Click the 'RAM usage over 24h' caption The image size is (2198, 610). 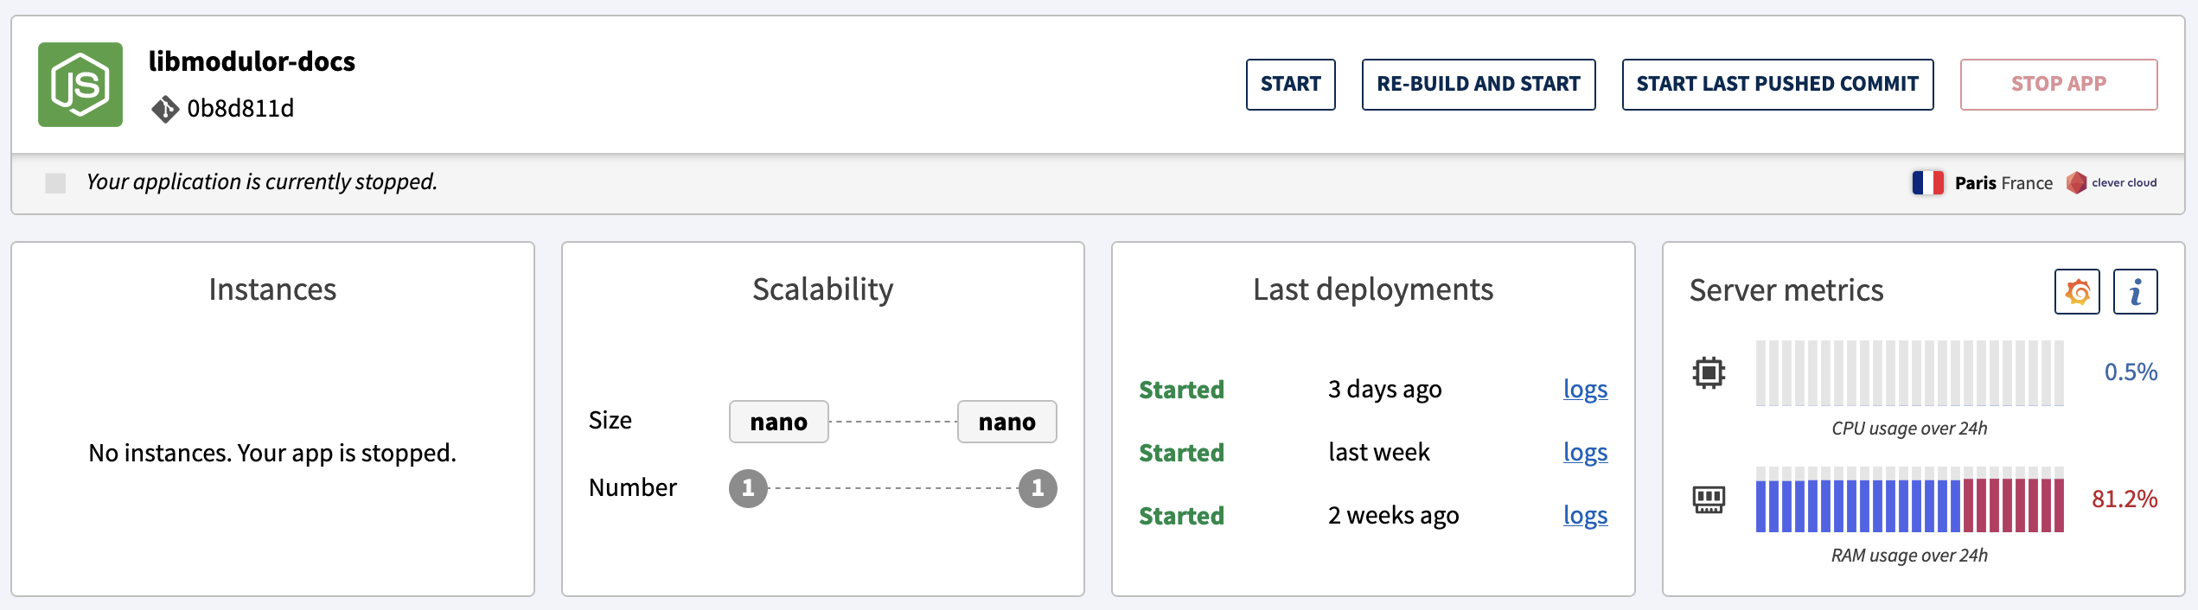point(1909,556)
